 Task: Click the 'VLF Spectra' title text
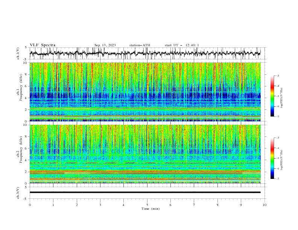point(43,45)
